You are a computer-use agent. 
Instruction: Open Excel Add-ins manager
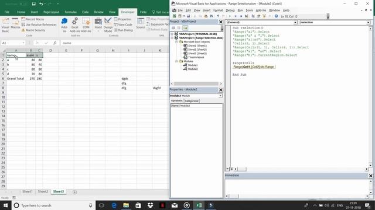(74, 24)
